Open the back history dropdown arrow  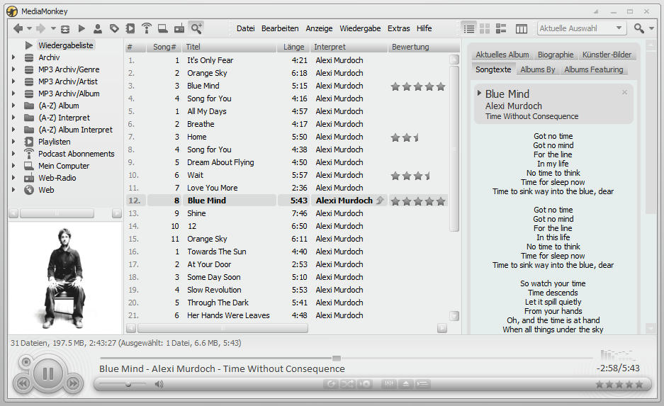(x=29, y=28)
